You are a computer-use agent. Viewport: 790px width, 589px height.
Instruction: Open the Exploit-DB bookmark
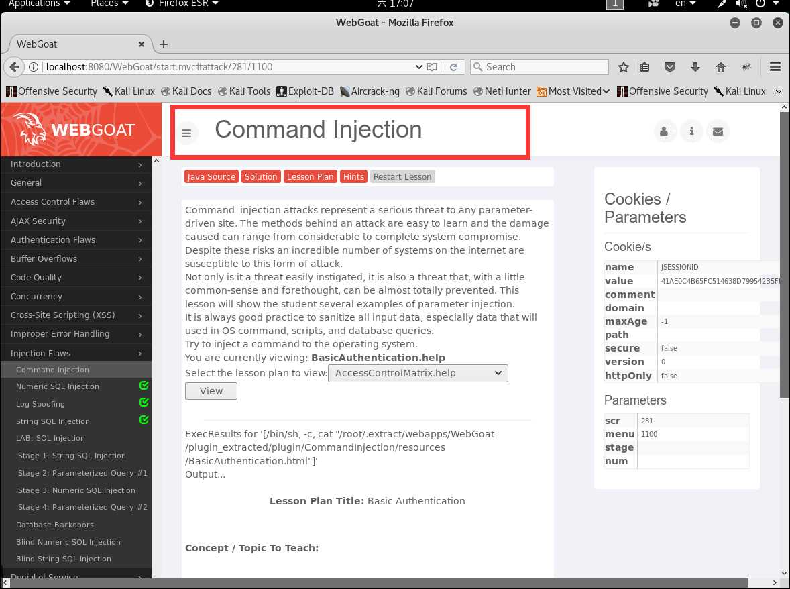tap(305, 91)
